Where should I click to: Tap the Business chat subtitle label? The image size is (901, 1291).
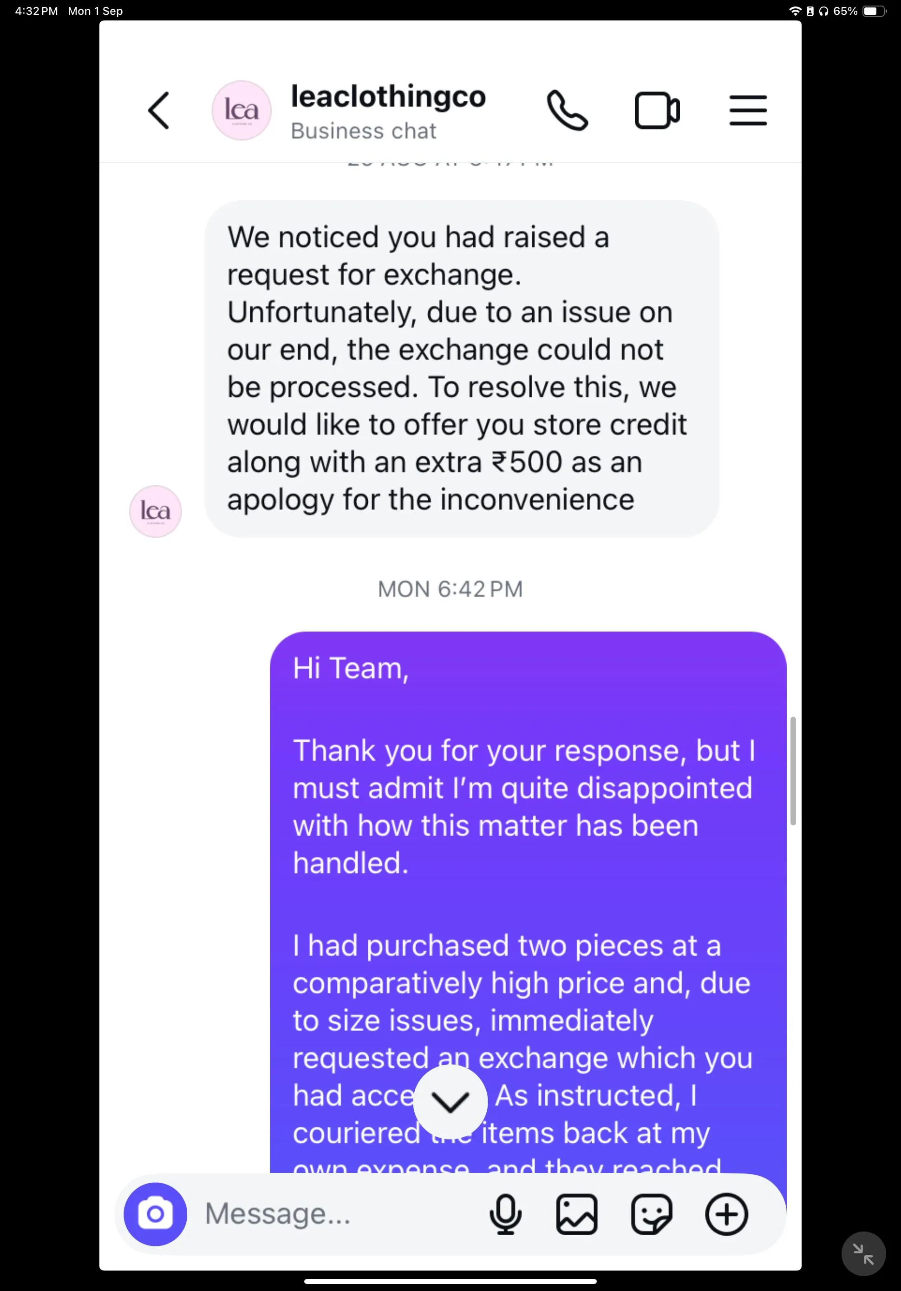(x=363, y=131)
